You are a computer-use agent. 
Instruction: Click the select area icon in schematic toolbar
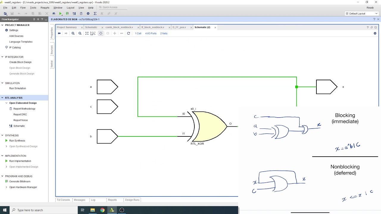[x=93, y=33]
